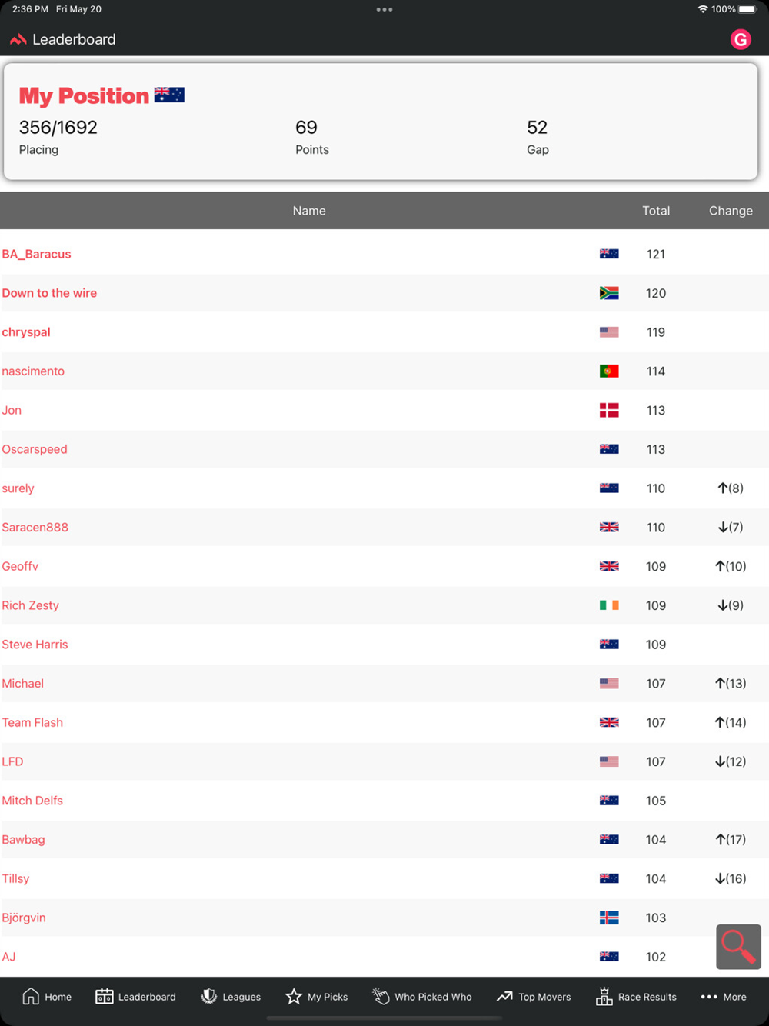Click the Name column header
This screenshot has width=769, height=1026.
point(309,211)
